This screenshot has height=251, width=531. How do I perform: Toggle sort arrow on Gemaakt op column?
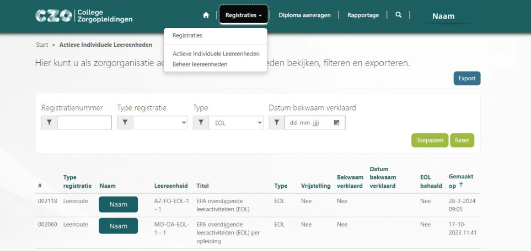[x=461, y=185]
